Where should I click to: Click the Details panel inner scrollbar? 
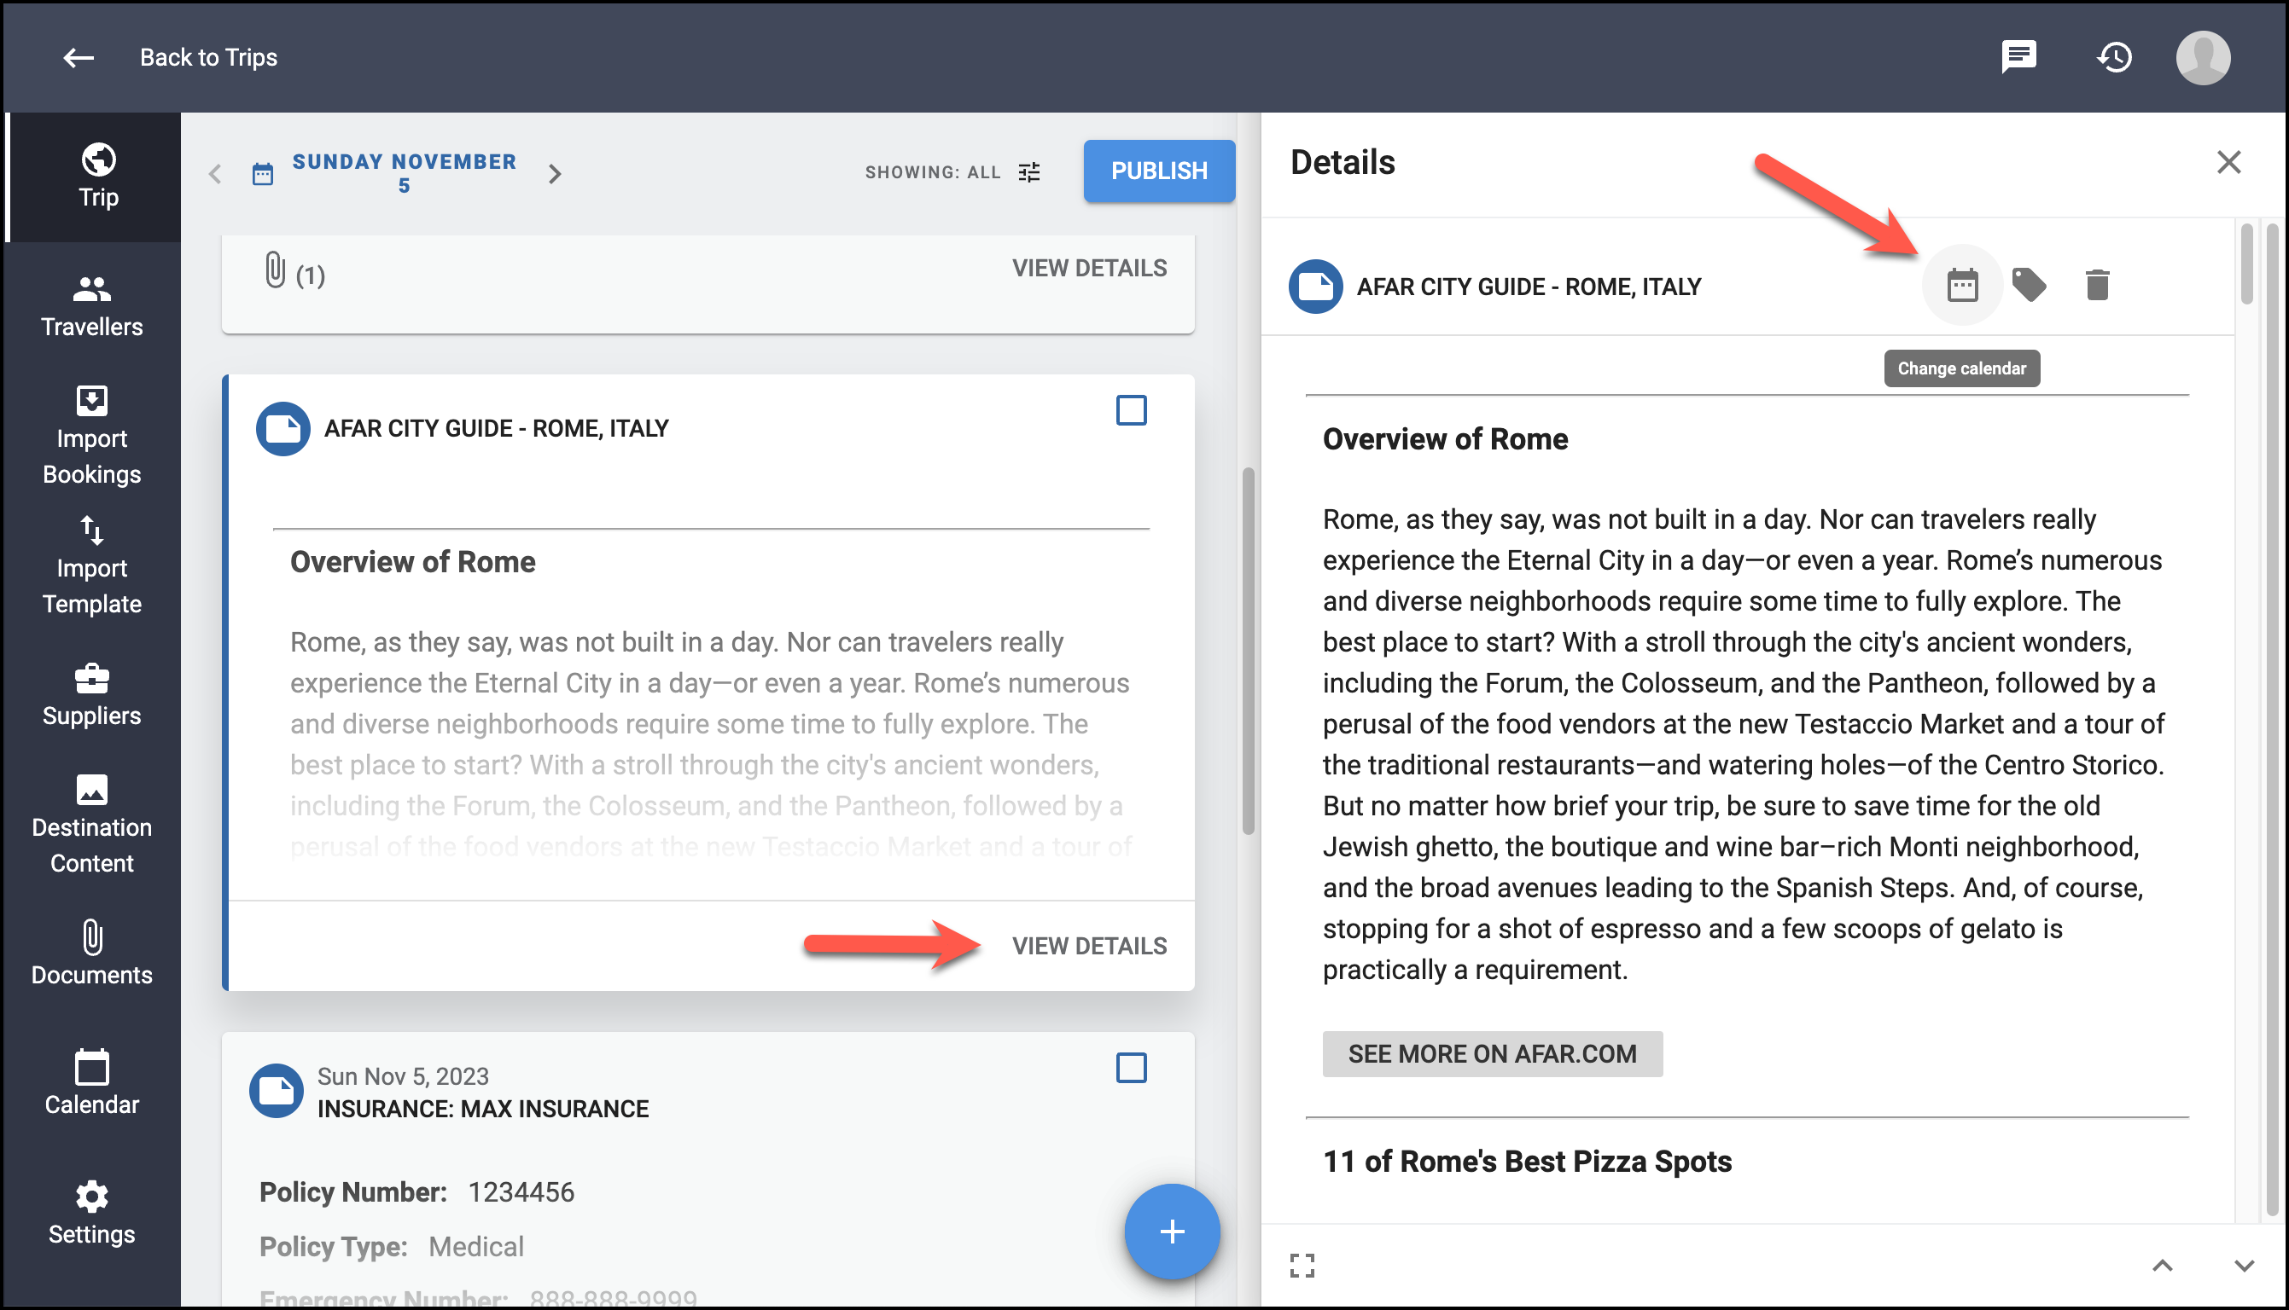pos(2245,264)
